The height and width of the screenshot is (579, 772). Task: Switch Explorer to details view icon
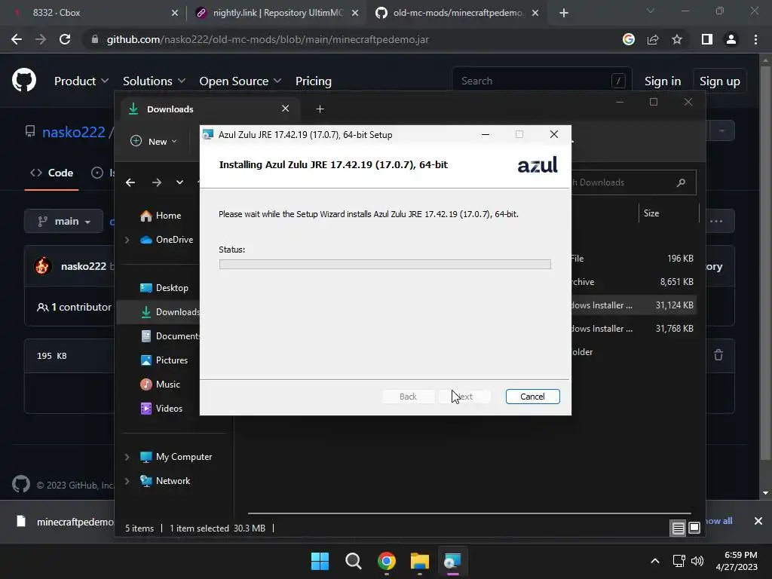[678, 528]
